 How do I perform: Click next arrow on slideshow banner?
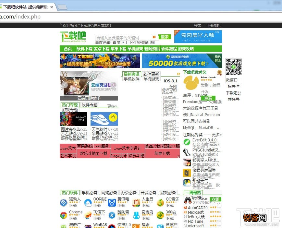pos(114,85)
